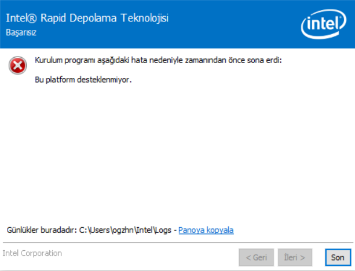Open the 'Panoya kopyala' link

(x=206, y=230)
